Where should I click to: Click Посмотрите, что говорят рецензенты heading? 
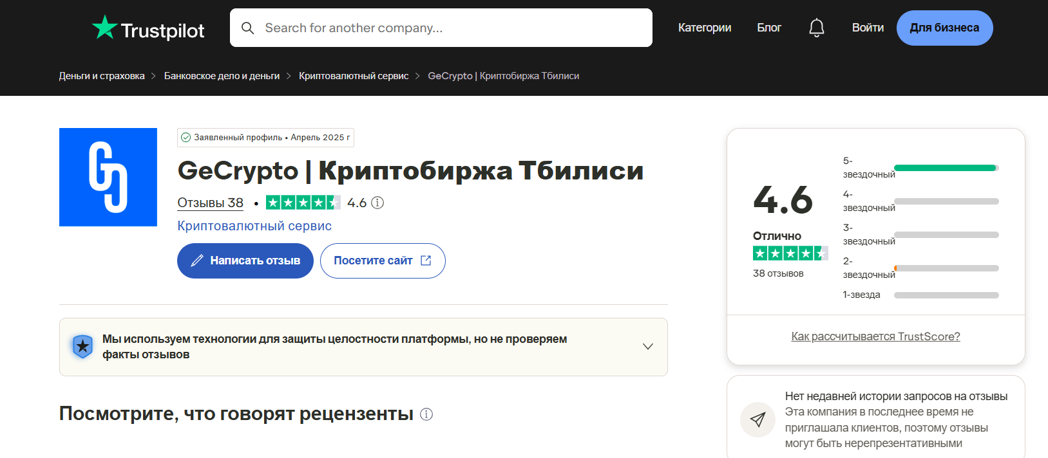point(236,414)
